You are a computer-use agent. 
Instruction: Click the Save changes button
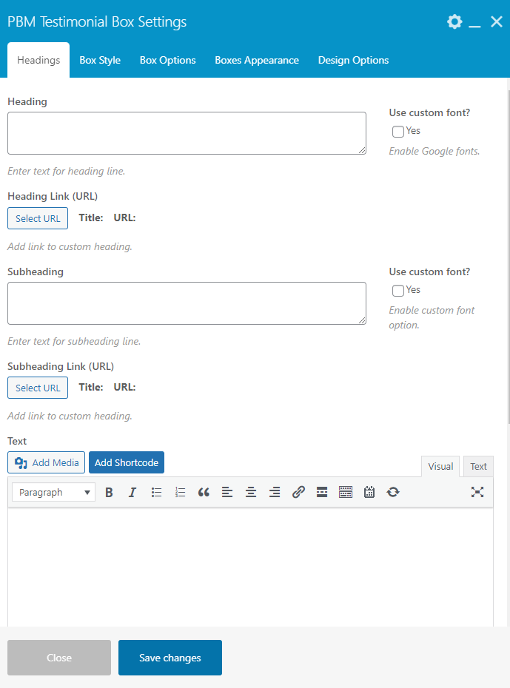(170, 658)
